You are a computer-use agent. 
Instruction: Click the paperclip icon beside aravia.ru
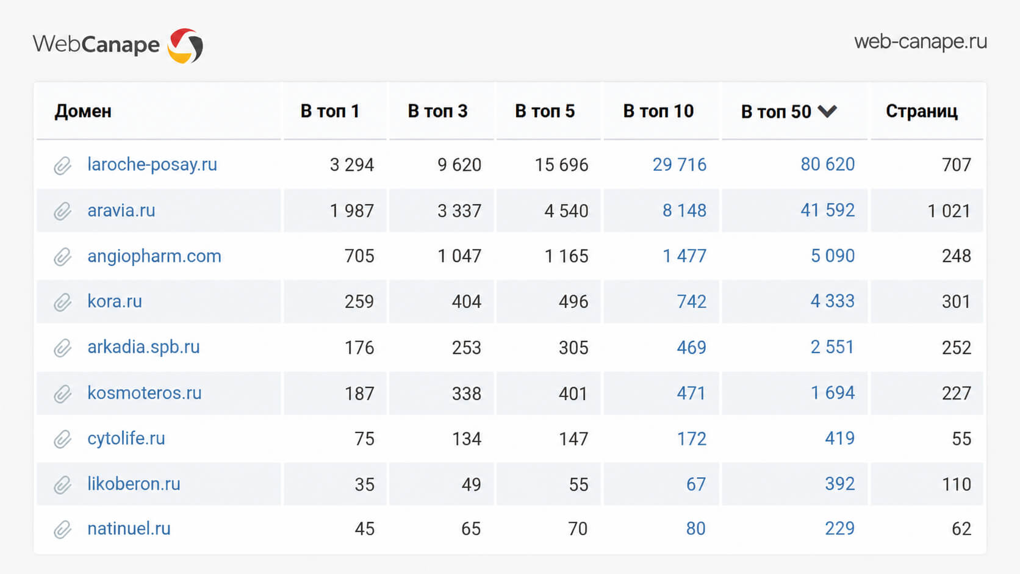[62, 211]
